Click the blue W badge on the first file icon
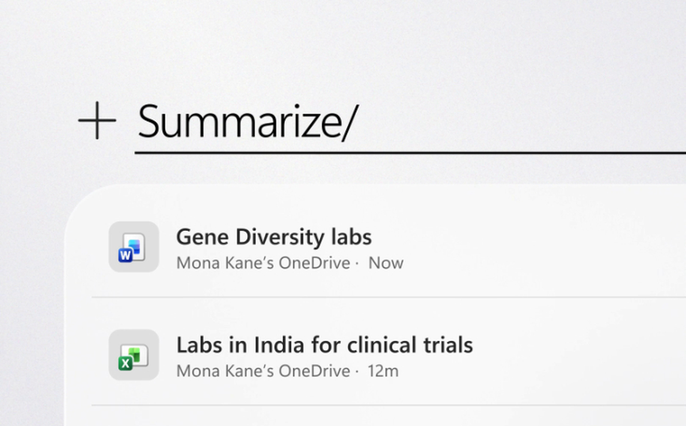 pos(125,254)
